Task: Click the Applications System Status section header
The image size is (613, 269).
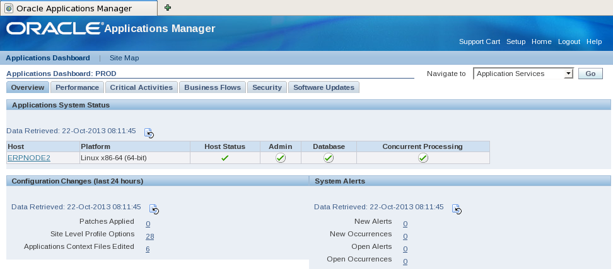Action: (x=308, y=105)
